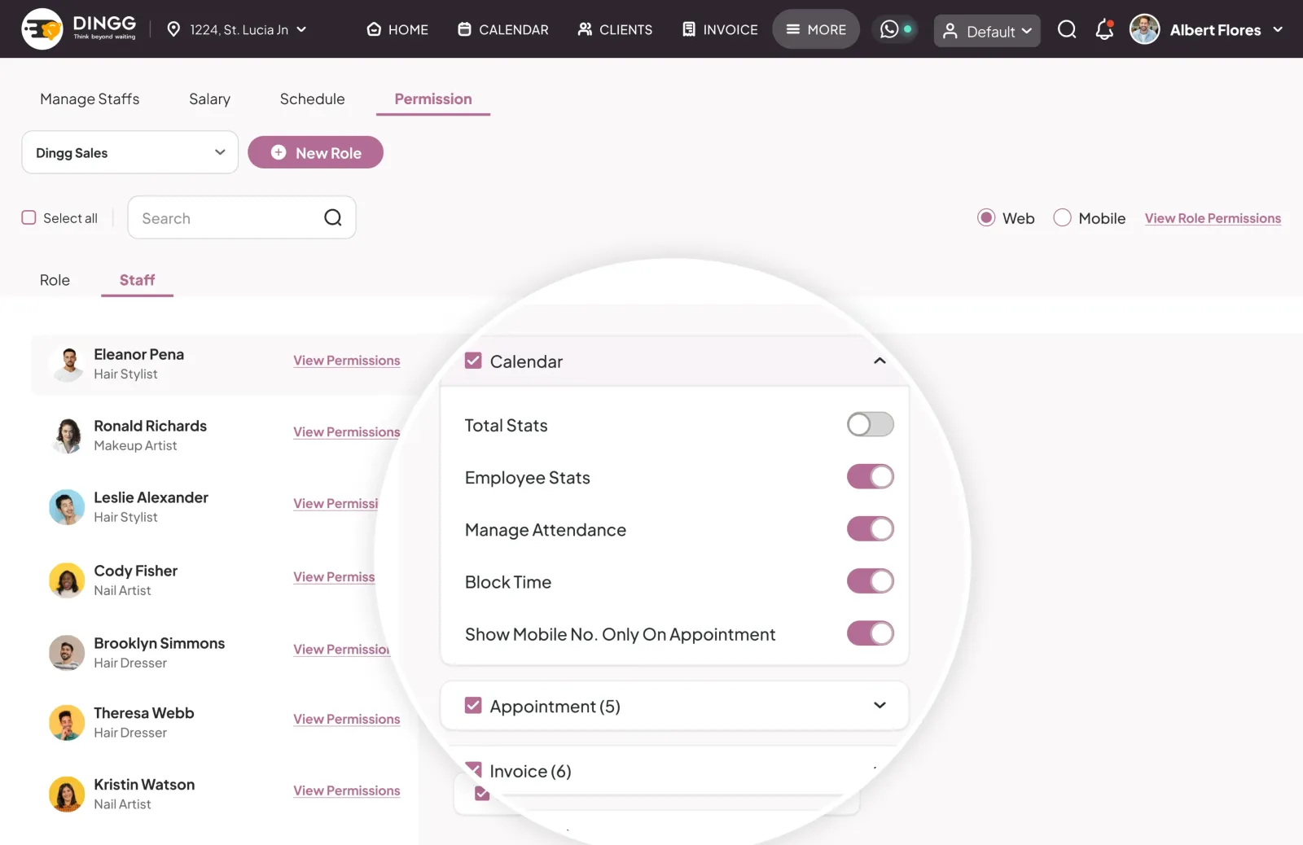Uncheck the Appointment (5) checkbox

(x=473, y=705)
